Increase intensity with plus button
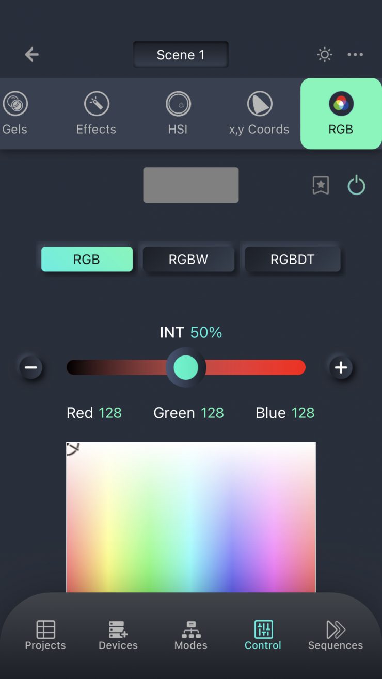 tap(341, 367)
